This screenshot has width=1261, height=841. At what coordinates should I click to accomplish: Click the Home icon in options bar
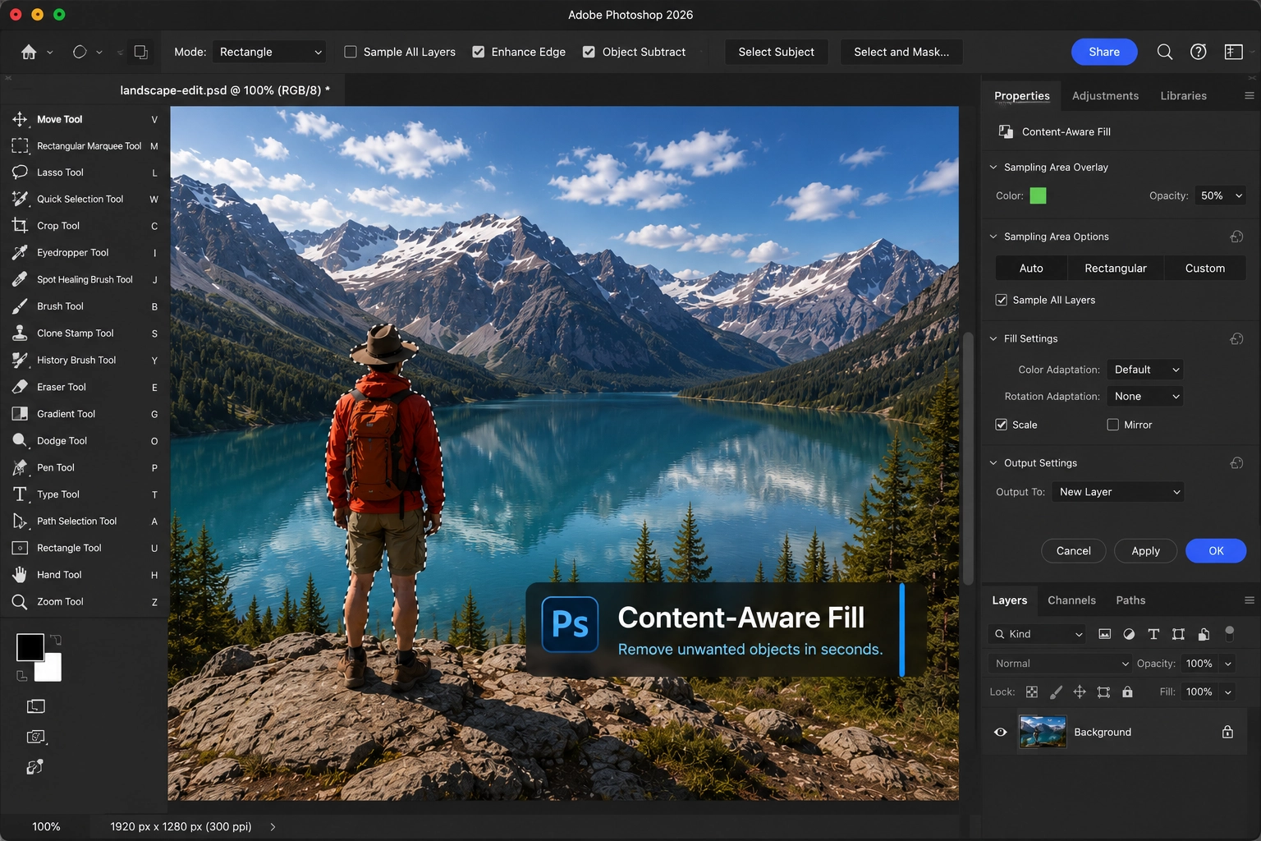[x=29, y=52]
